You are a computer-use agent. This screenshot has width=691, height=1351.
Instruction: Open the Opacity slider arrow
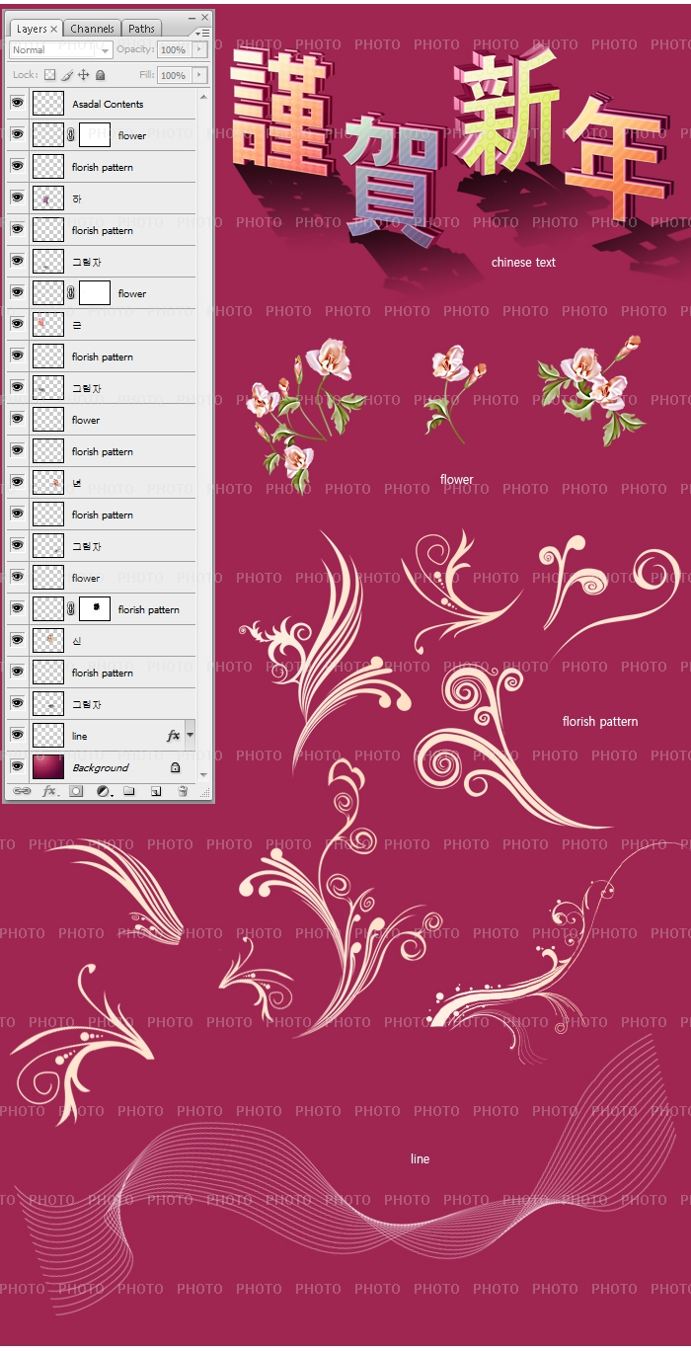[x=199, y=49]
